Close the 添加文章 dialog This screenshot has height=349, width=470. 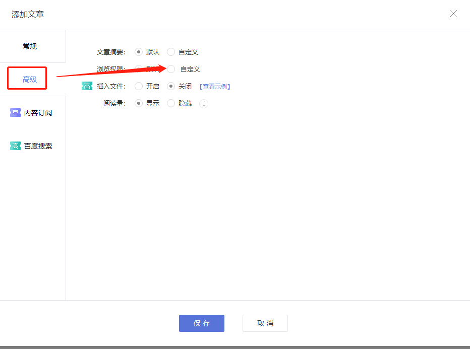(453, 14)
